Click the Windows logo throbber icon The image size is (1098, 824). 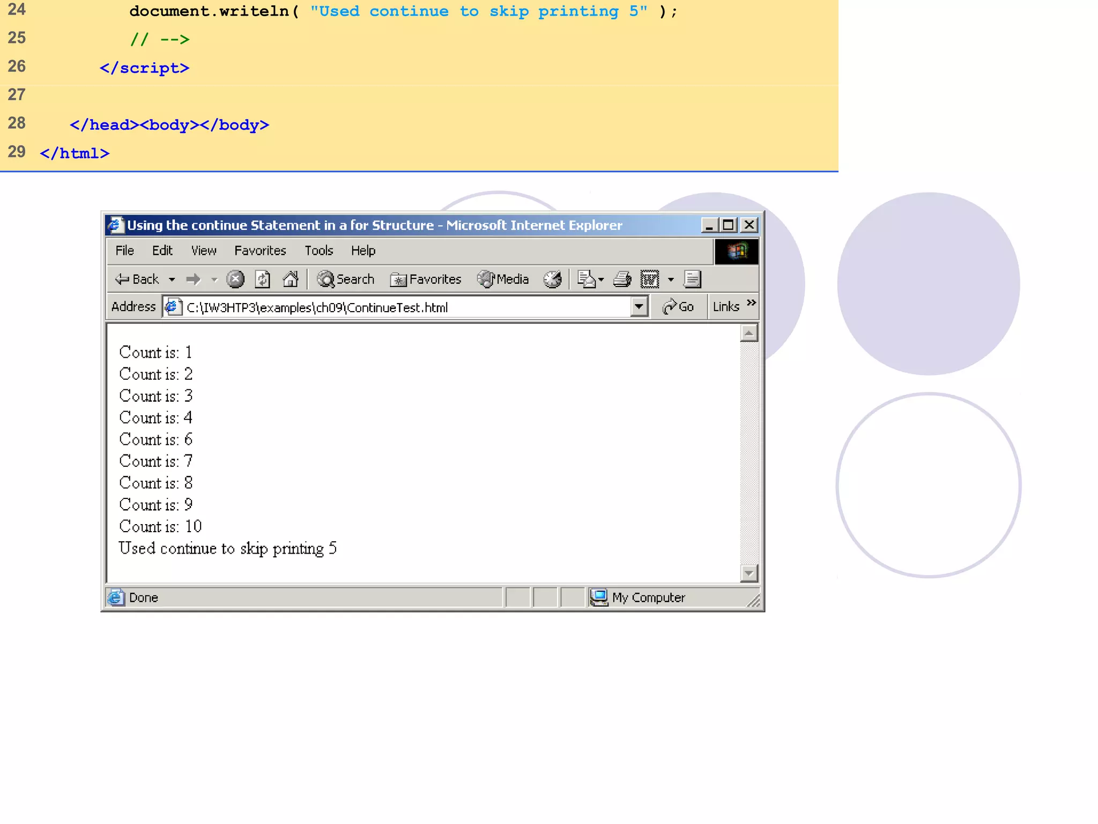click(x=737, y=251)
